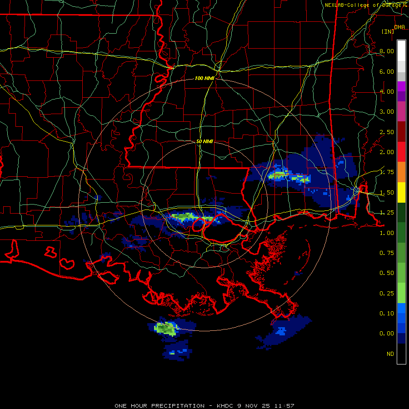
Task: Click the 8.00 legend value
Action: 387,51
